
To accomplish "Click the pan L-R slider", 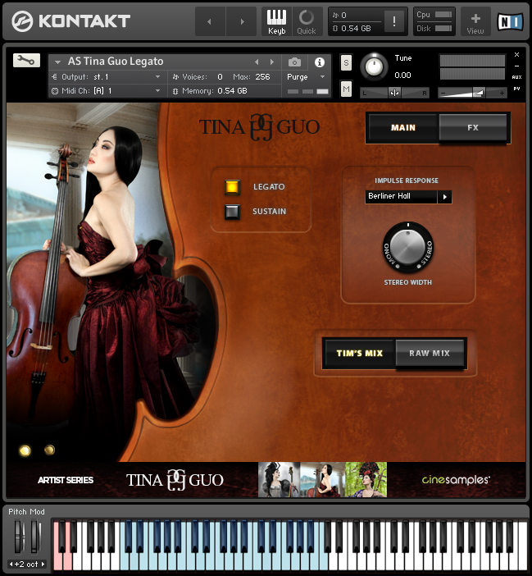I will click(x=395, y=93).
